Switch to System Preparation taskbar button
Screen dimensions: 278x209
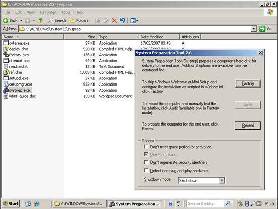coord(134,204)
